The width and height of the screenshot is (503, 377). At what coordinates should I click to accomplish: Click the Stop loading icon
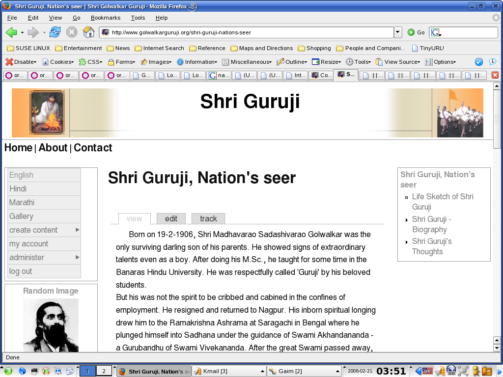pyautogui.click(x=72, y=32)
